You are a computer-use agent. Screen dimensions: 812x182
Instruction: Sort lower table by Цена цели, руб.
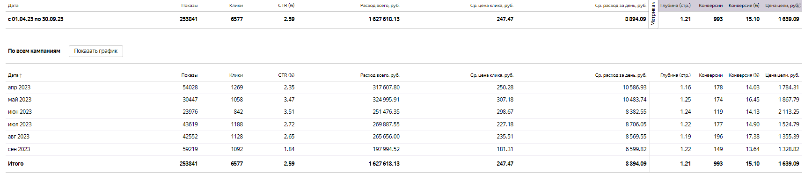click(x=783, y=75)
